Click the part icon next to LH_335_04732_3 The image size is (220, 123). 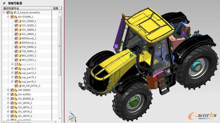[x=20, y=86]
